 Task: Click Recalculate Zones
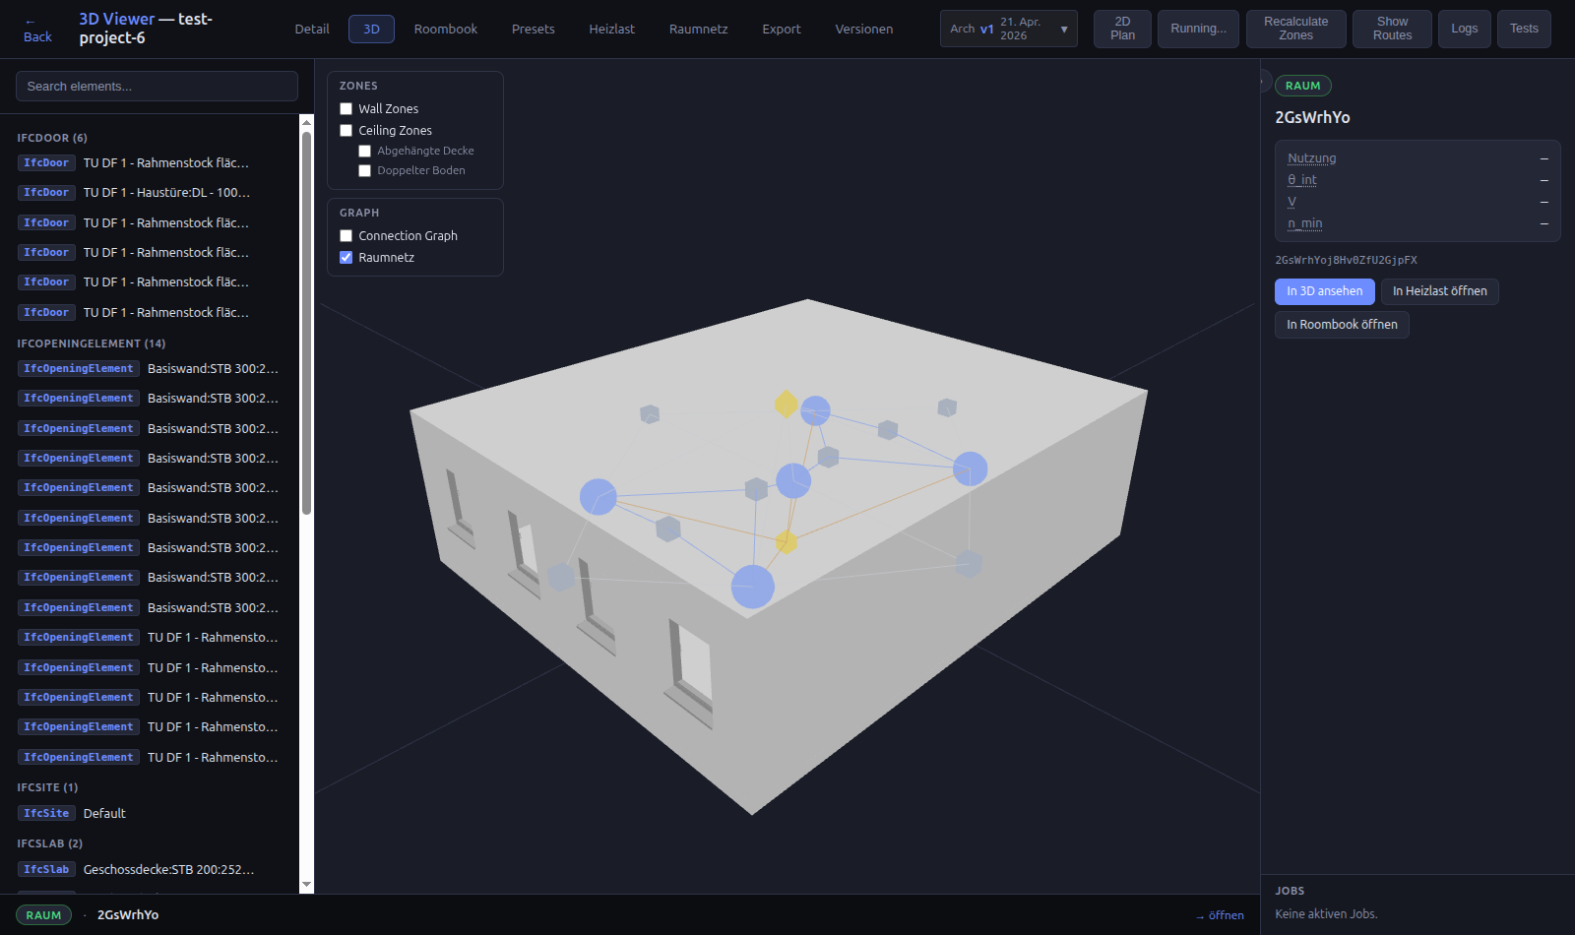pos(1295,29)
